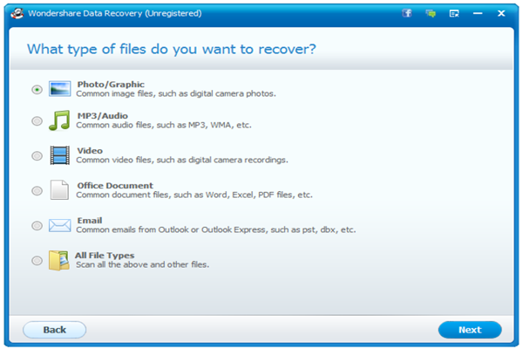Go to the previous step with Back

pyautogui.click(x=54, y=330)
